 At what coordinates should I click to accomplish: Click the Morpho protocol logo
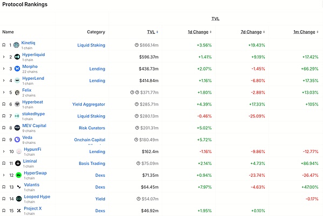17,68
